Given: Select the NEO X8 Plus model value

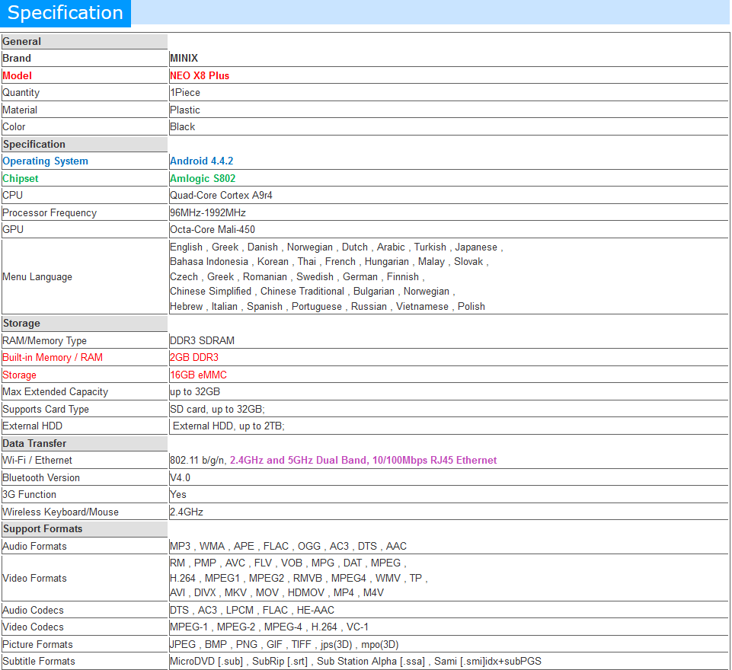Looking at the screenshot, I should coord(200,75).
